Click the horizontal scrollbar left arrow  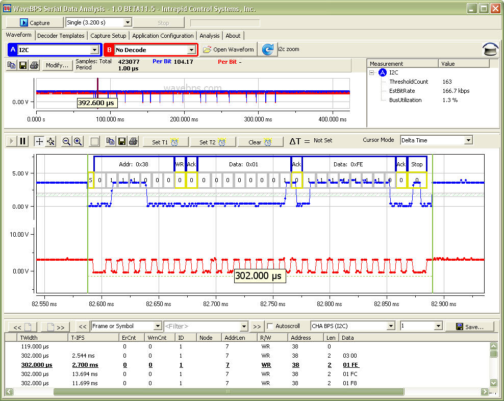point(9,392)
